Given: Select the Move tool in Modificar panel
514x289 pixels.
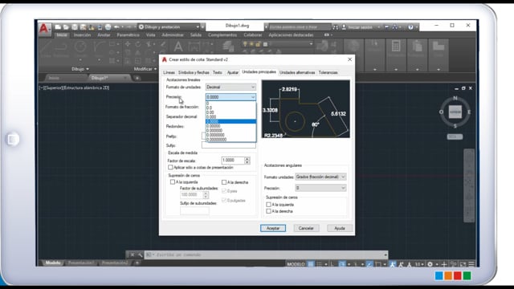Looking at the screenshot, I should click(x=128, y=44).
